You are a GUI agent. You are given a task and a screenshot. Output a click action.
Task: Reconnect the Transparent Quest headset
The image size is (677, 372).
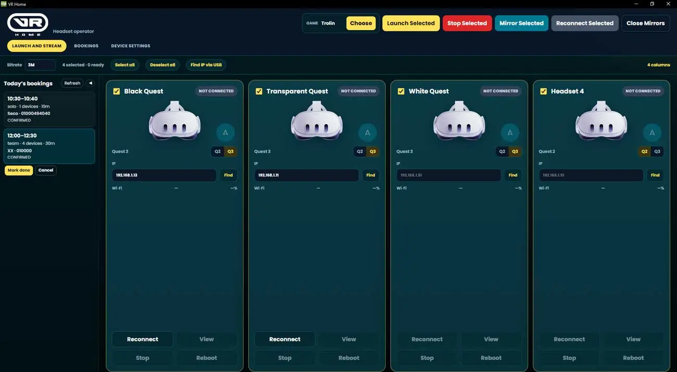(285, 339)
